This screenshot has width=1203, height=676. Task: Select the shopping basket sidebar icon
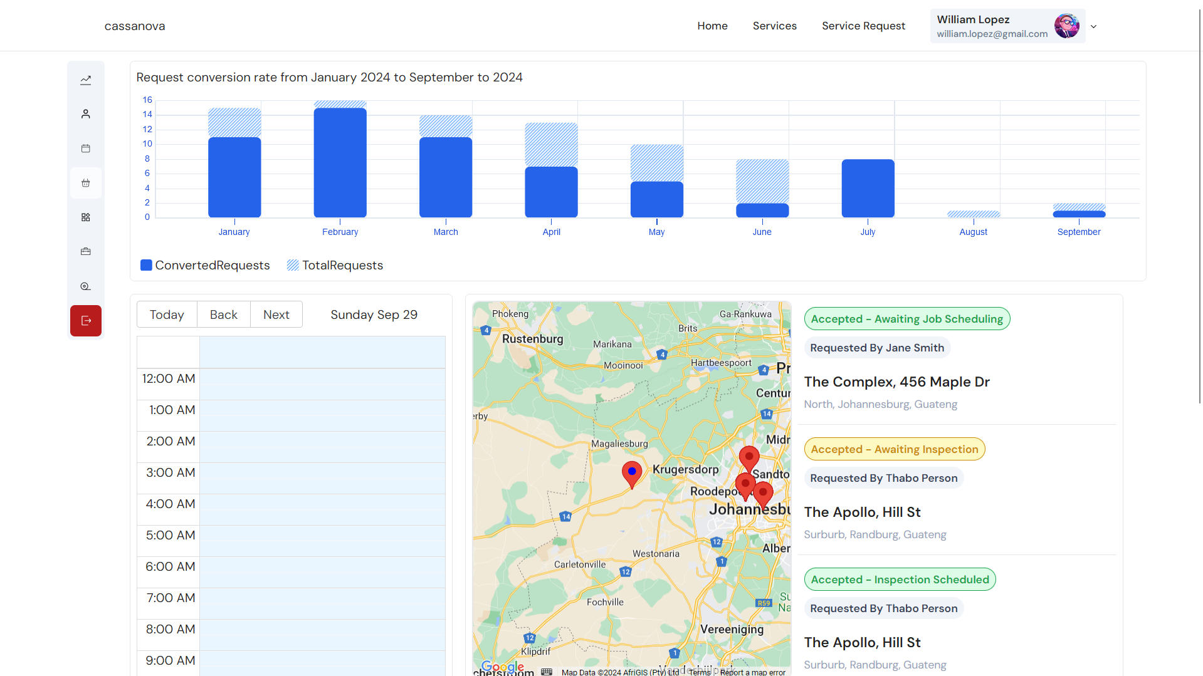click(86, 183)
